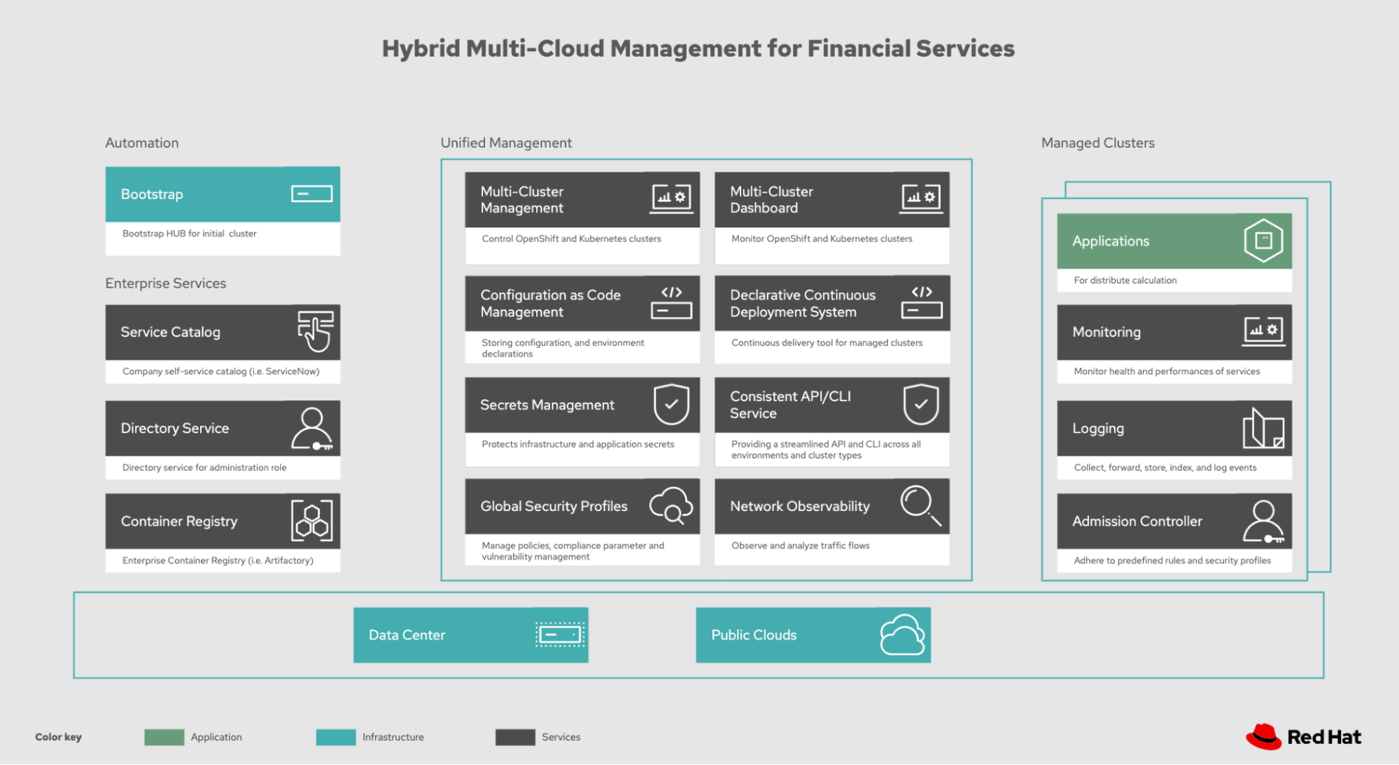Click the Logging book icon
This screenshot has height=765, width=1399.
[x=1263, y=428]
